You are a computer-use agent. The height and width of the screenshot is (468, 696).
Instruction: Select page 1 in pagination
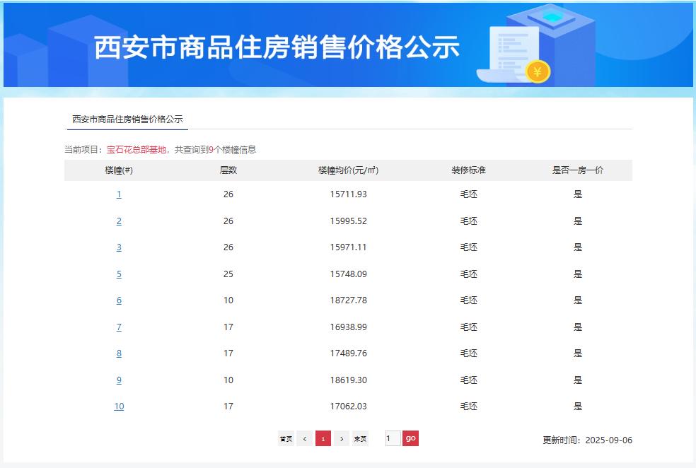coord(323,439)
